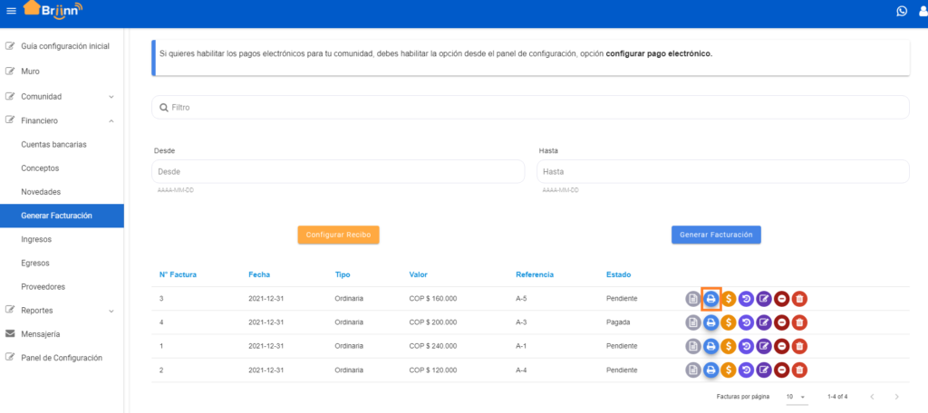Open the Facturas por página dropdown

pos(796,397)
